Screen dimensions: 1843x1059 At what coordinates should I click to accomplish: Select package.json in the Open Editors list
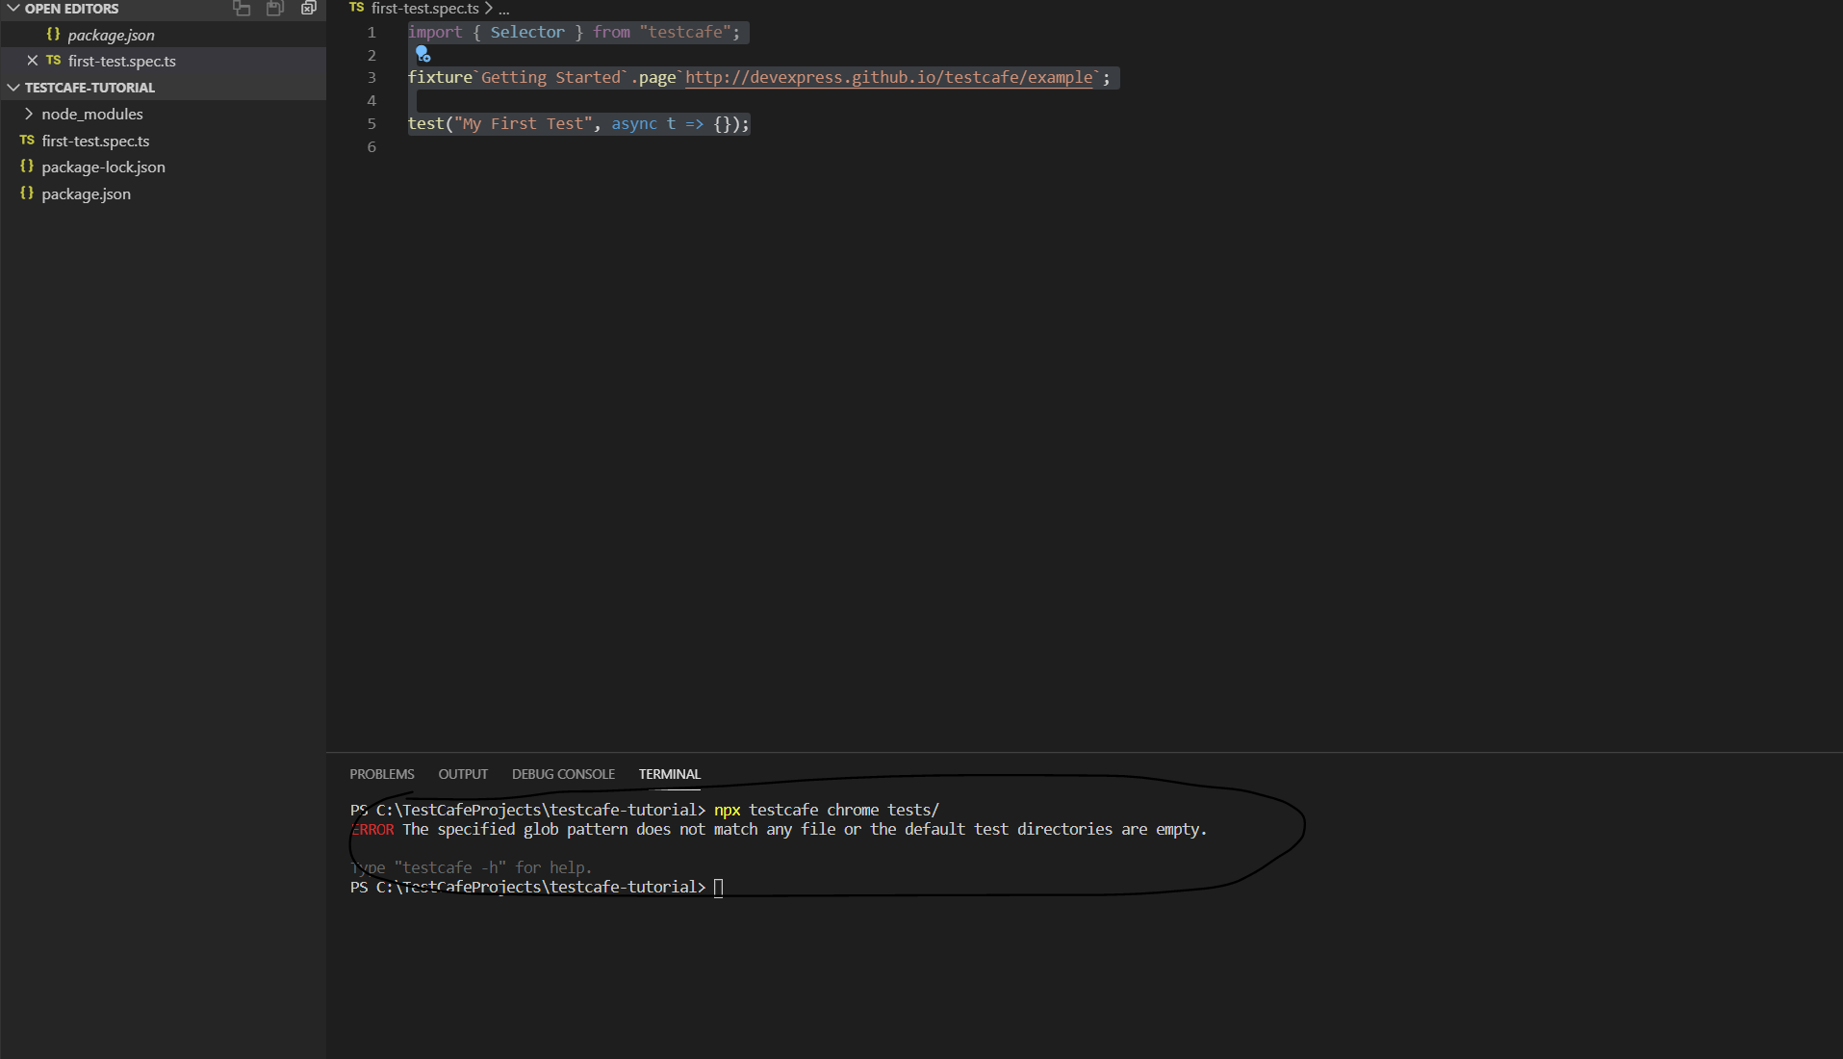(111, 35)
